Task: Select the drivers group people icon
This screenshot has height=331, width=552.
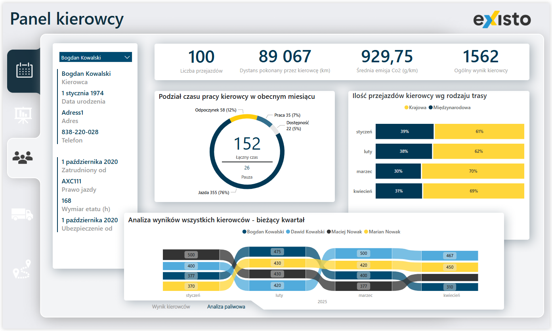Action: point(23,158)
